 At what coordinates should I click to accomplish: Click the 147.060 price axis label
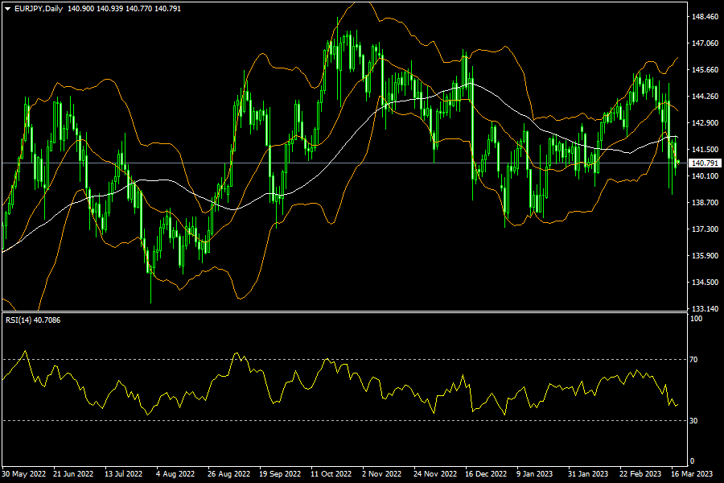705,43
